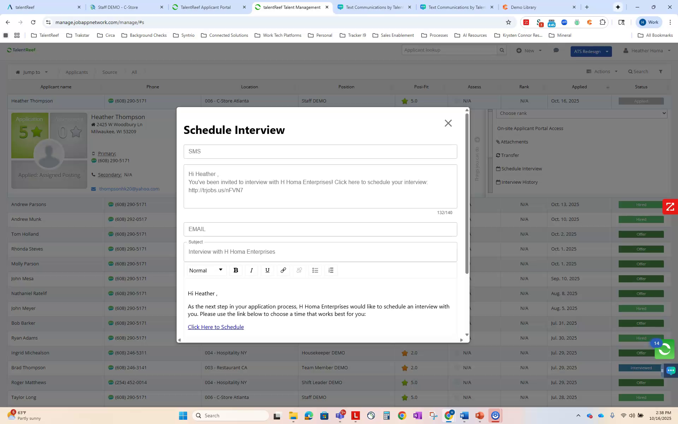Create a bulleted list in the email body
The width and height of the screenshot is (678, 424).
point(315,270)
